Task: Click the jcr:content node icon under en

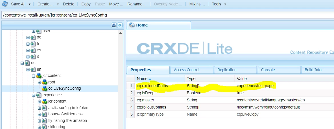Action: [x=39, y=76]
